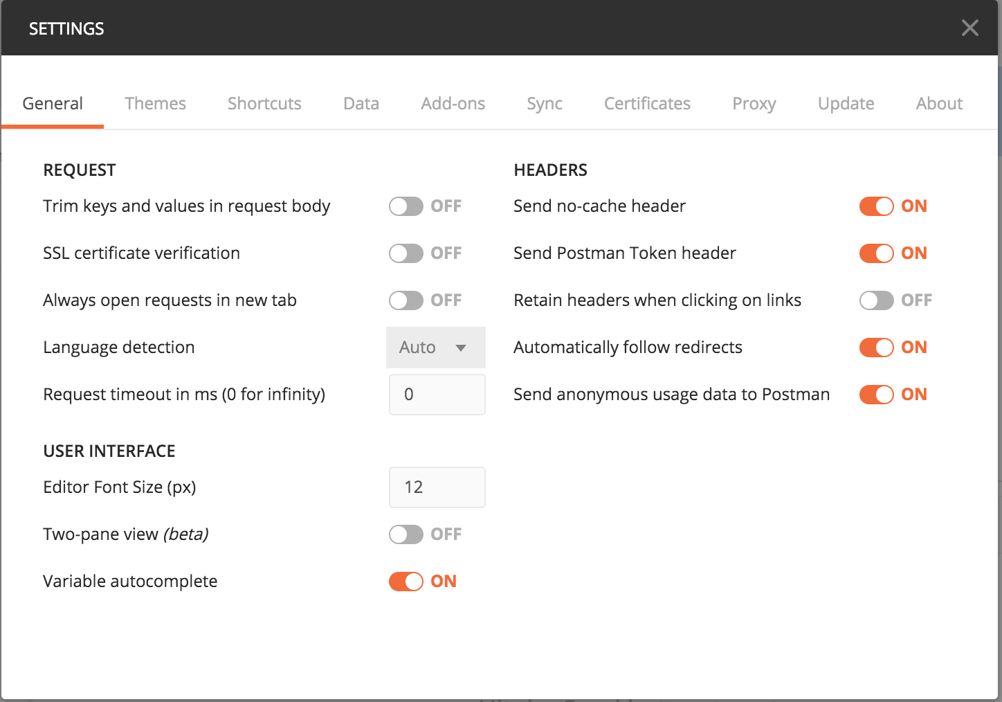Click the request timeout input field
Screen dimensions: 1002x702
437,394
